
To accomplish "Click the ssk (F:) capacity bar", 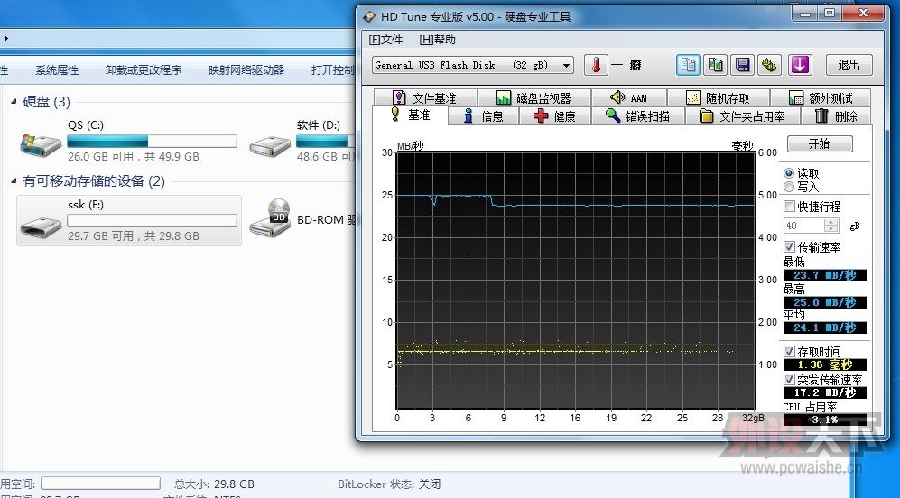I will [x=152, y=220].
